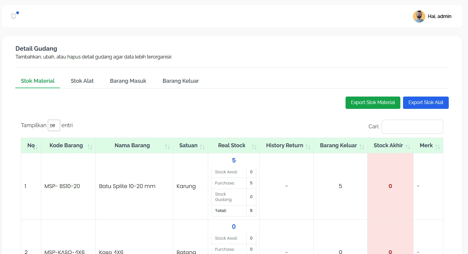Click Export Stok Alat button
468x254 pixels.
[426, 103]
